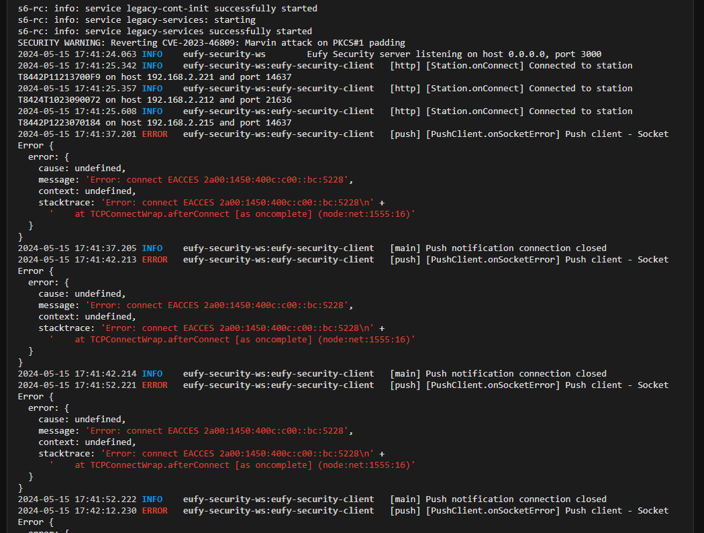Click 'eufy-security-ws' on the 17:41:24.063 line
The width and height of the screenshot is (704, 533).
tap(225, 54)
